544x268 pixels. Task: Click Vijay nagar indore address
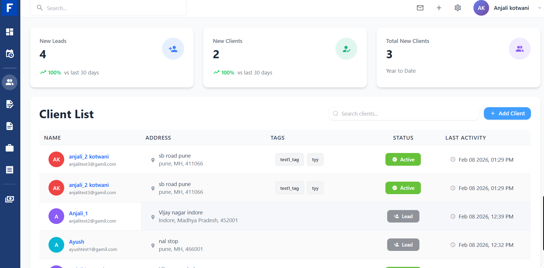[181, 212]
